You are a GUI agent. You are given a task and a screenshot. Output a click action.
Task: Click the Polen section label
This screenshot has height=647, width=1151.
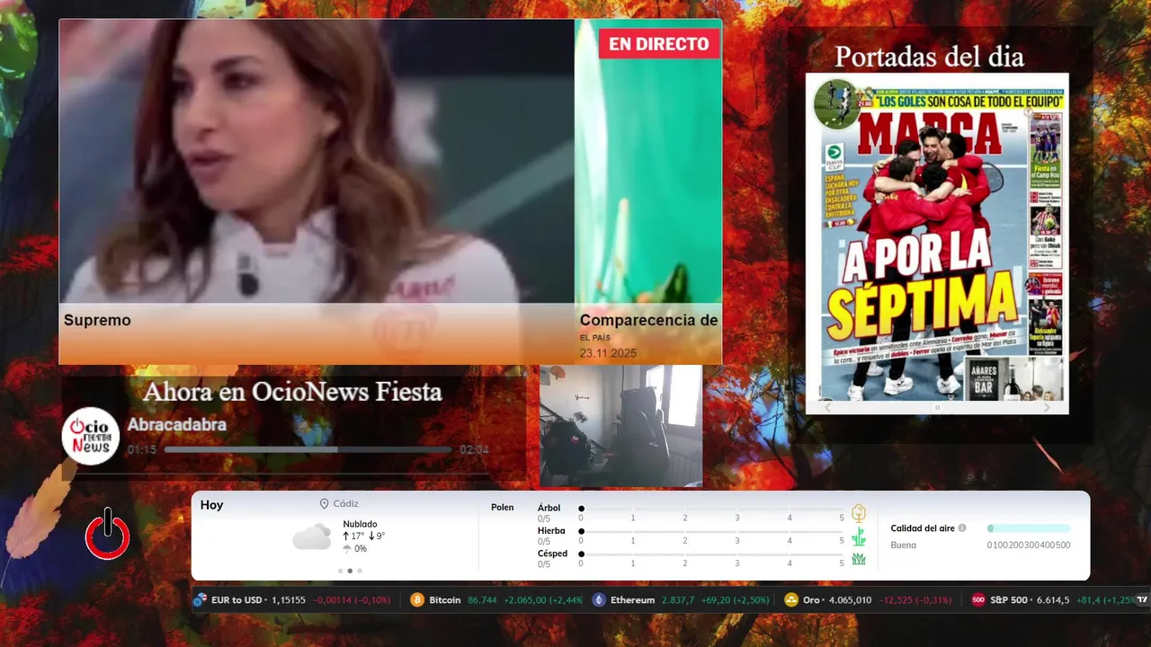tap(503, 508)
